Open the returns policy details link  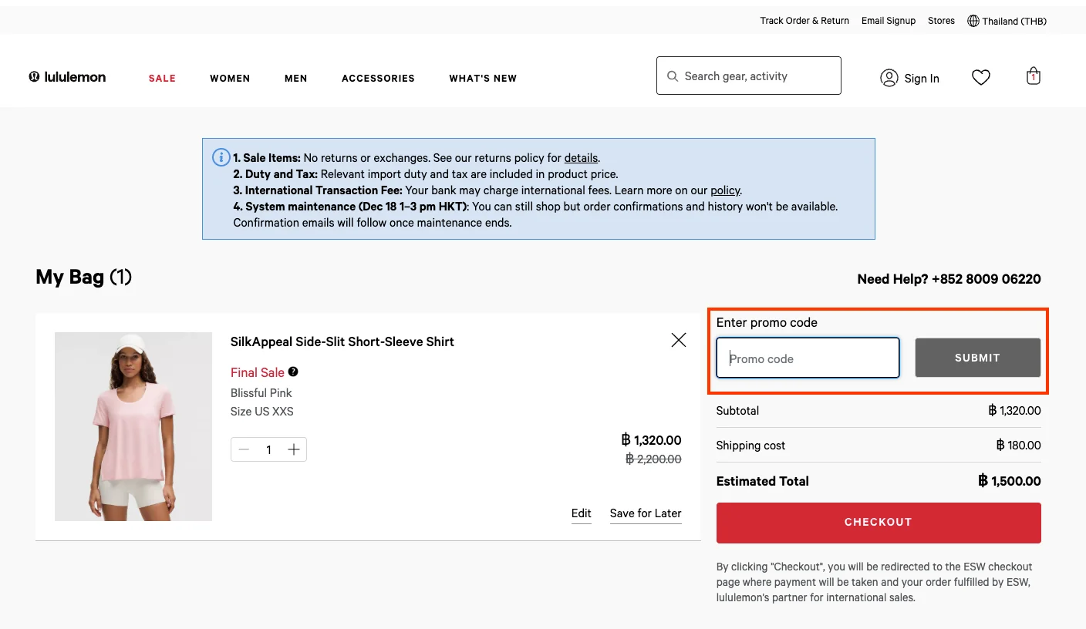581,157
